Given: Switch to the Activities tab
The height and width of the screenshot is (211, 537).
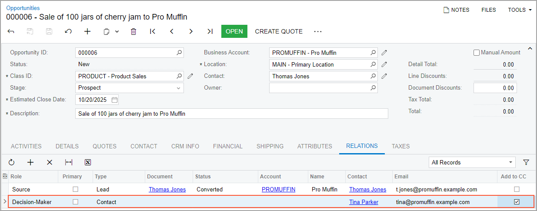Looking at the screenshot, I should point(26,146).
